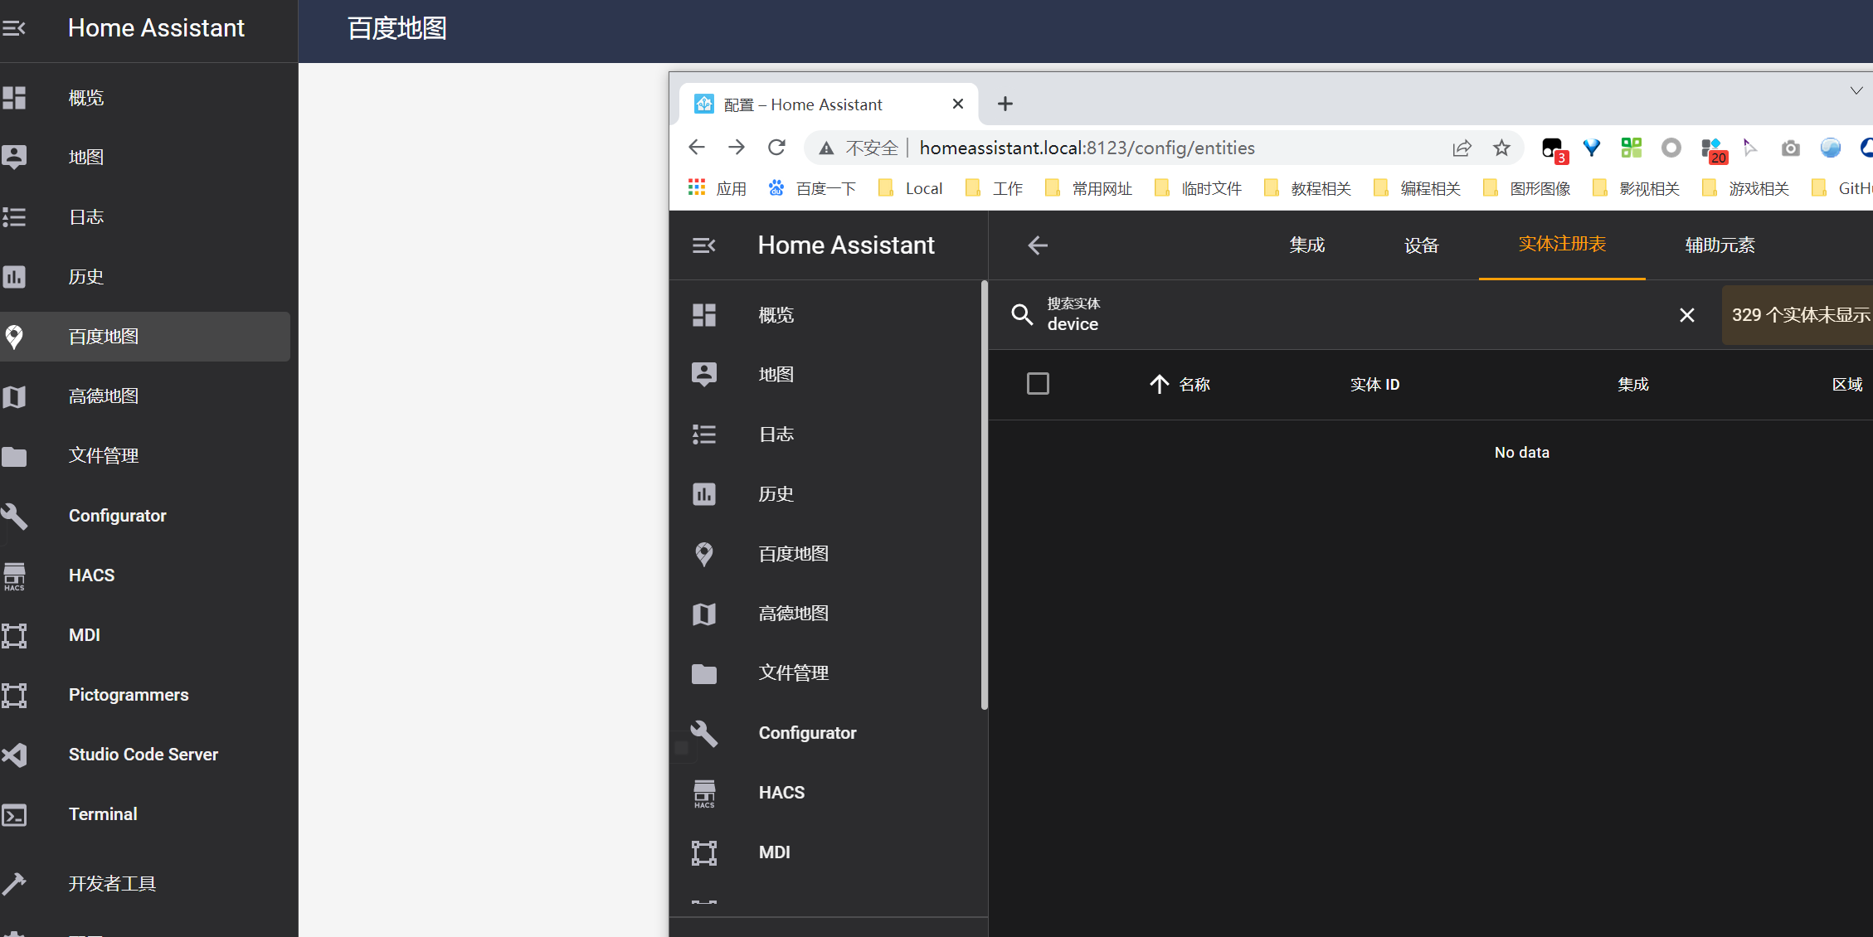Open a new browser tab
The image size is (1873, 937).
[x=1005, y=104]
